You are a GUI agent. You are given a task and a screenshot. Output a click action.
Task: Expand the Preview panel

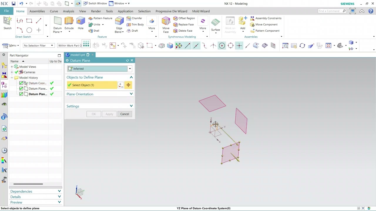[x=36, y=203]
